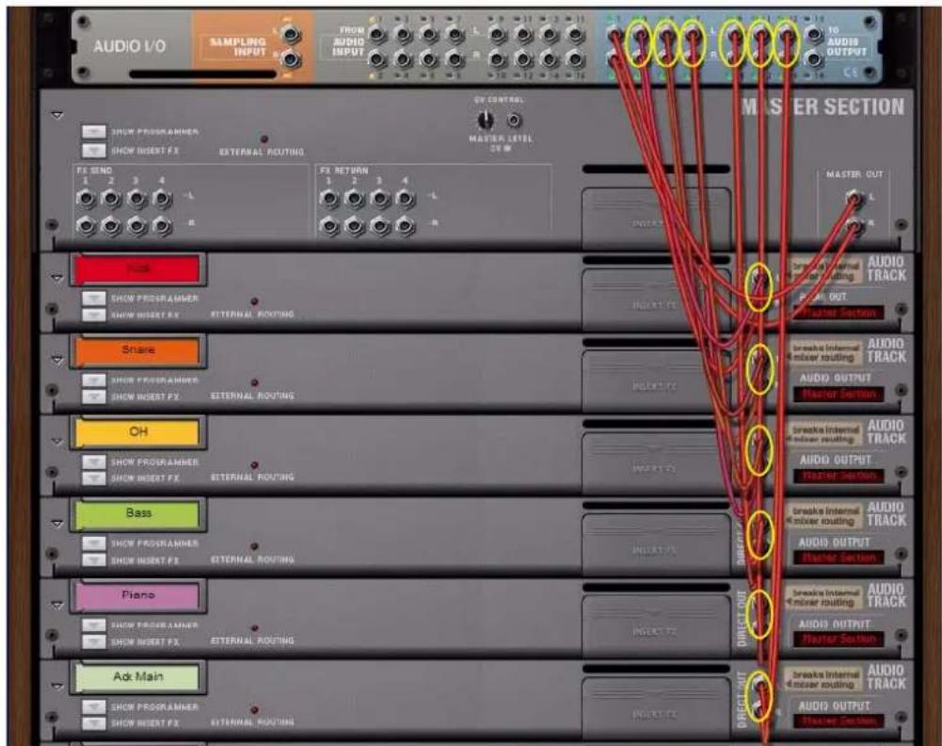The height and width of the screenshot is (746, 942).
Task: Collapse the Master Section with its disclosure triangle
Action: coord(56,114)
